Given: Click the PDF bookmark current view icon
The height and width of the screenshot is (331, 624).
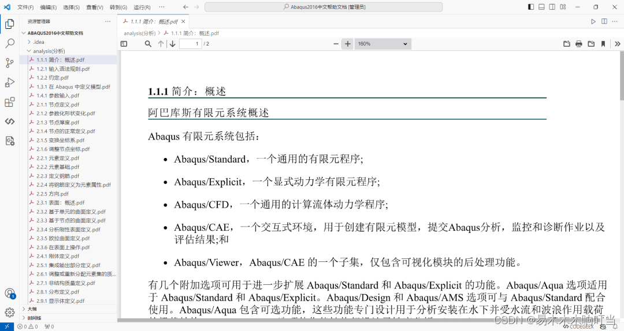Looking at the screenshot, I should [x=603, y=44].
